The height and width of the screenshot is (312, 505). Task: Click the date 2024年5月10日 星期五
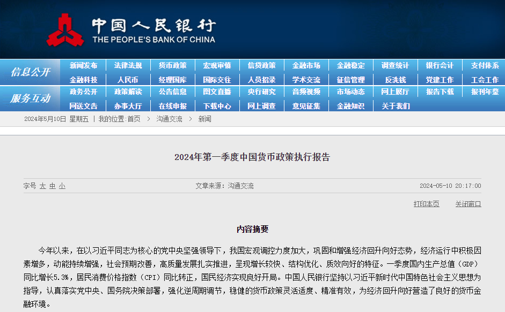[x=56, y=119]
